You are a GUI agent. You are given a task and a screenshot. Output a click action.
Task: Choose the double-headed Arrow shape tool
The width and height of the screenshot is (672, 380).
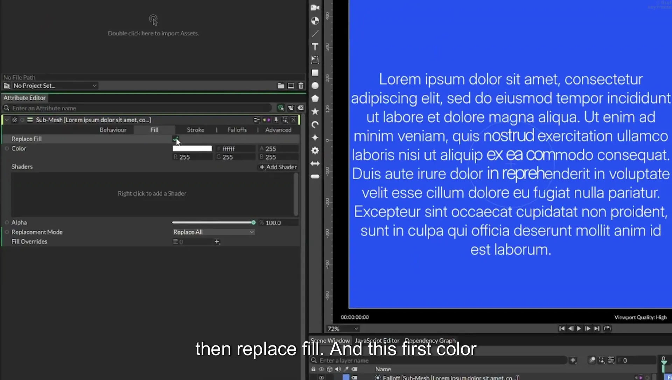pos(315,163)
